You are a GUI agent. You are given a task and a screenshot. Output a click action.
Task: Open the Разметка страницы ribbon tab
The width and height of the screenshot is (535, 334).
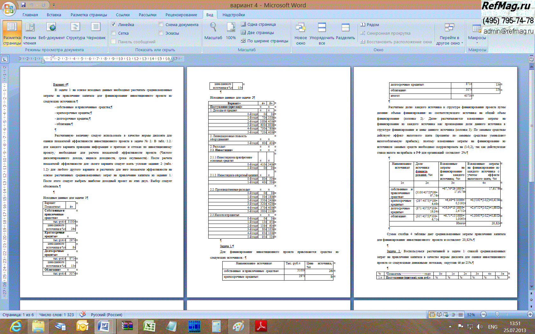click(x=89, y=15)
